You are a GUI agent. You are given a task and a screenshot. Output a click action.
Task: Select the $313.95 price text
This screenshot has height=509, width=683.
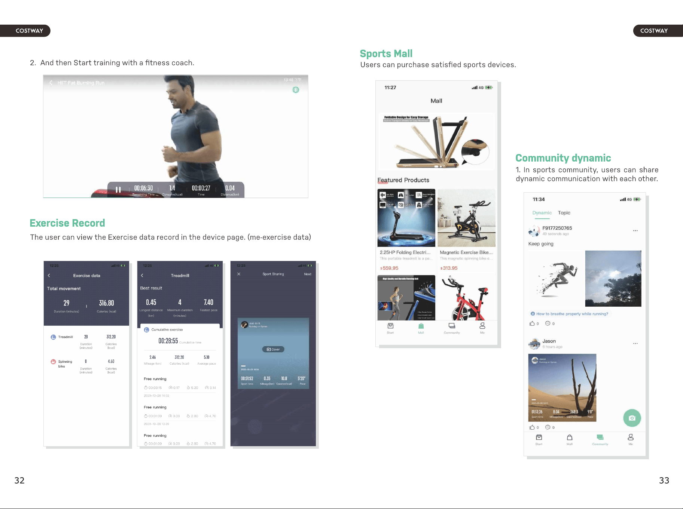(449, 268)
